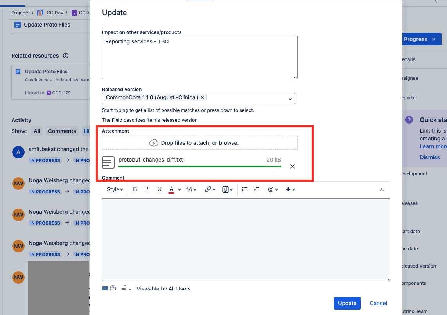
Task: Insert a bulleted list in comment
Action: pos(244,189)
